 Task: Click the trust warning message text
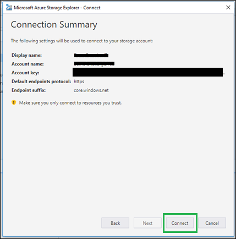70,103
